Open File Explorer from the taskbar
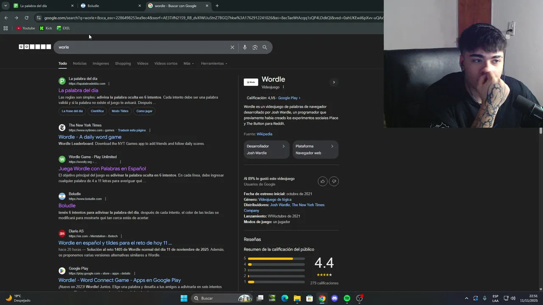The image size is (543, 305). click(x=297, y=298)
